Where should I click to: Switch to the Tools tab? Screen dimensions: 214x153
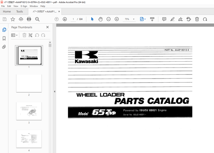tap(20, 11)
